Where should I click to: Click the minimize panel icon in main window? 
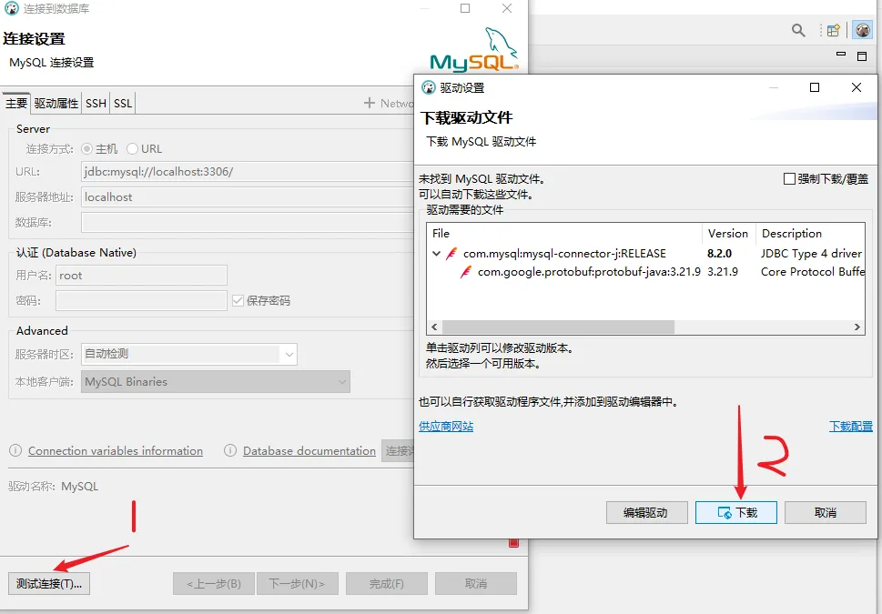coord(841,55)
